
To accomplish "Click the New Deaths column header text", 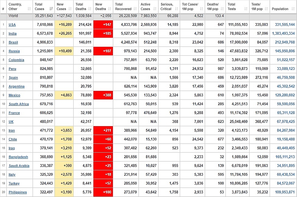I will (101, 7).
